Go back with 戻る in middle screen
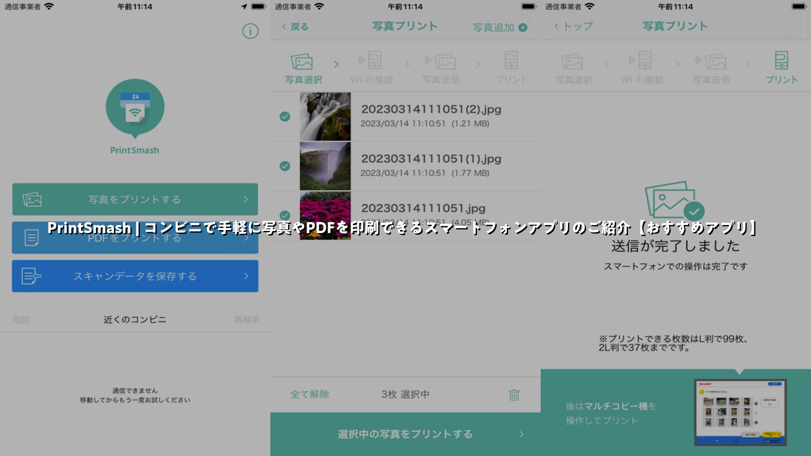Screen dimensions: 811x456 (295, 27)
